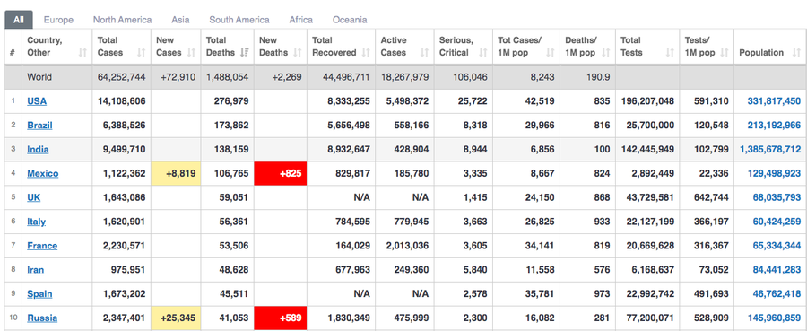Click USA total cases 14,108,606
Viewport: 807px width, 331px height.
[x=121, y=101]
